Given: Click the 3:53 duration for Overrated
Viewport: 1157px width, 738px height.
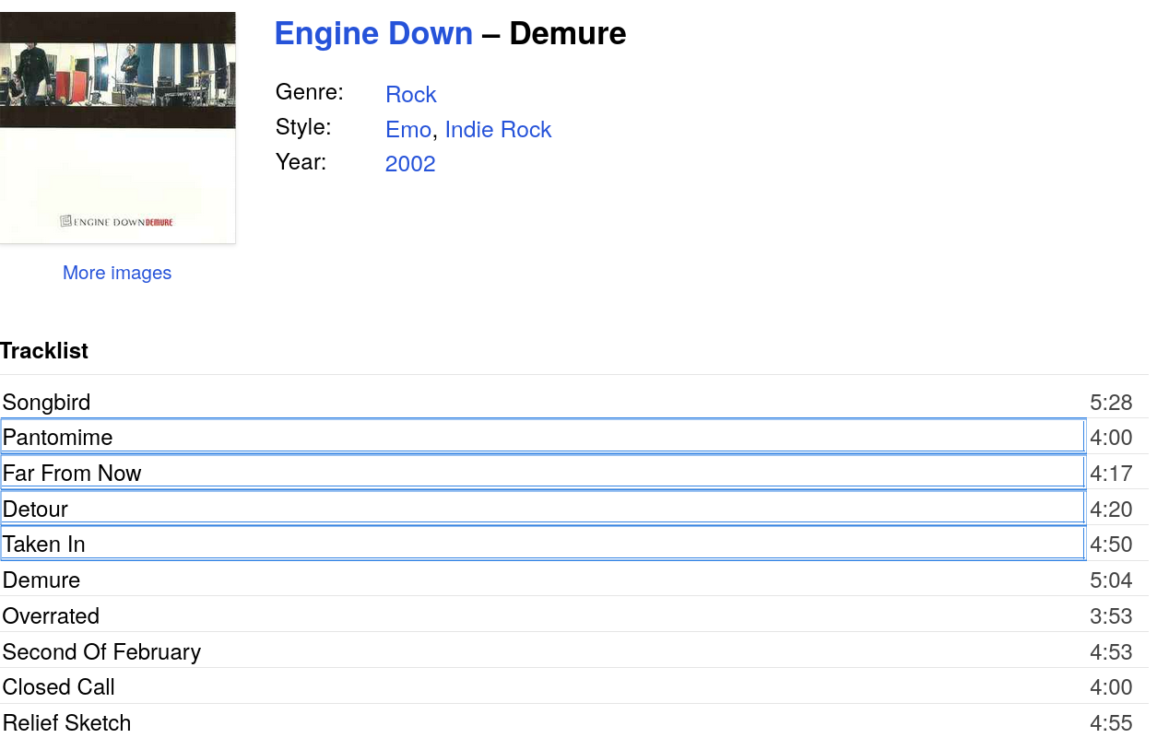Looking at the screenshot, I should [1111, 616].
